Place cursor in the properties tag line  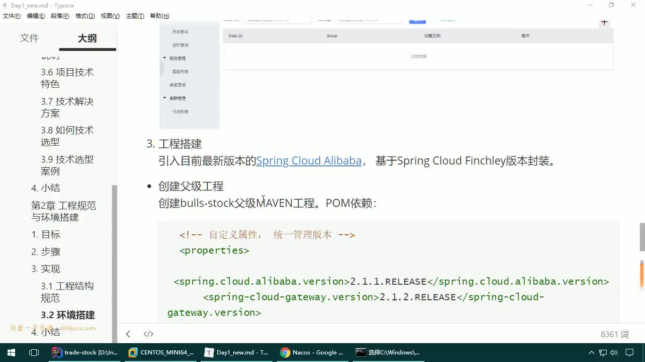click(214, 250)
